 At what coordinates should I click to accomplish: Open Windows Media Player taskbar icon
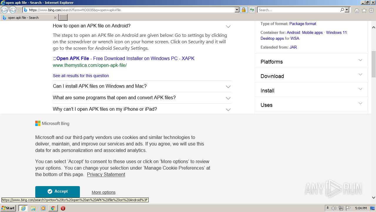click(43, 208)
